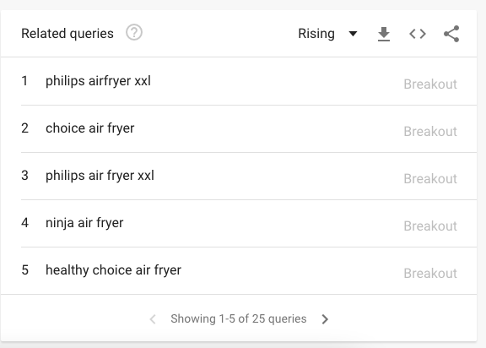The height and width of the screenshot is (348, 486).
Task: Click the Breakout label for choice air fryer
Action: 430,132
